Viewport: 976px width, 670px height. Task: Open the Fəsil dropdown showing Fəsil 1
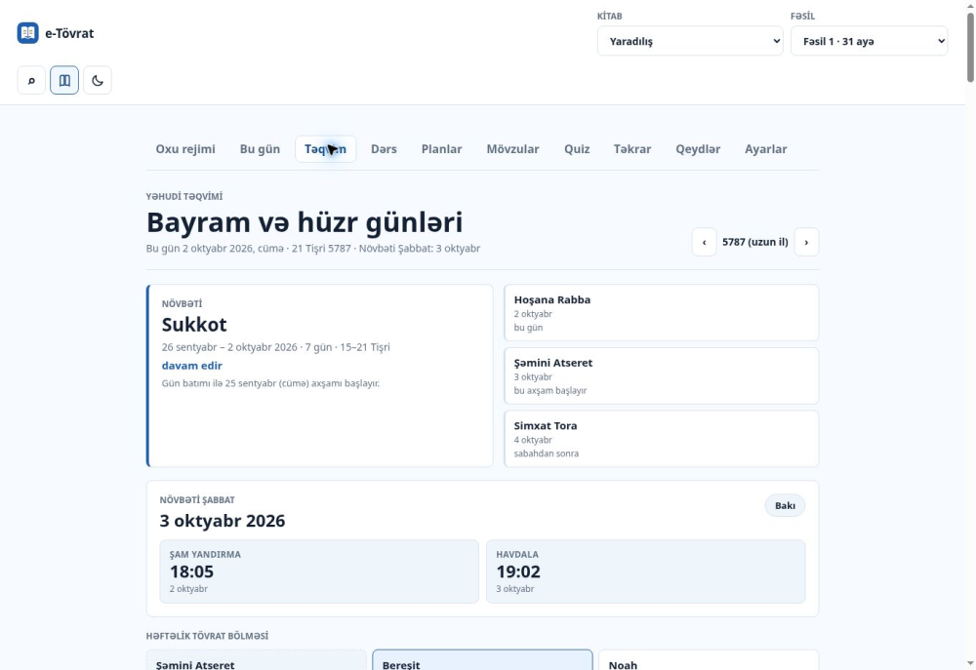point(869,41)
